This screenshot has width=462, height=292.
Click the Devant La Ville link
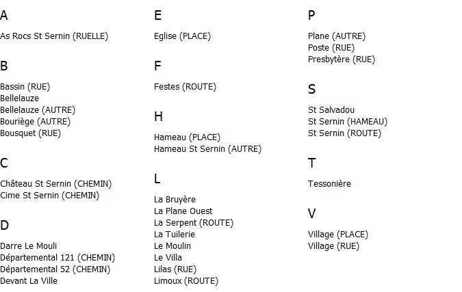pyautogui.click(x=29, y=281)
